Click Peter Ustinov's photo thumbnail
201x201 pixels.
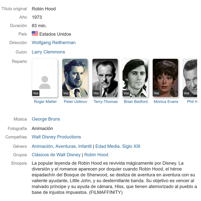75,78
